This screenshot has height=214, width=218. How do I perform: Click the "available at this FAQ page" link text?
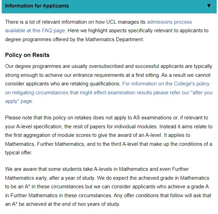pyautogui.click(x=35, y=31)
